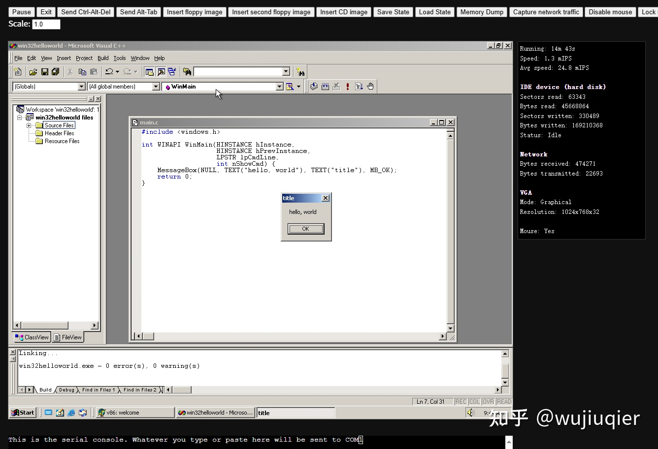658x449 pixels.
Task: Switch to the Find in Files 1 tab
Action: (x=98, y=390)
